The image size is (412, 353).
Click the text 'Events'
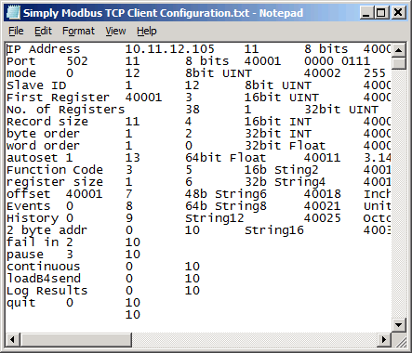pyautogui.click(x=29, y=206)
